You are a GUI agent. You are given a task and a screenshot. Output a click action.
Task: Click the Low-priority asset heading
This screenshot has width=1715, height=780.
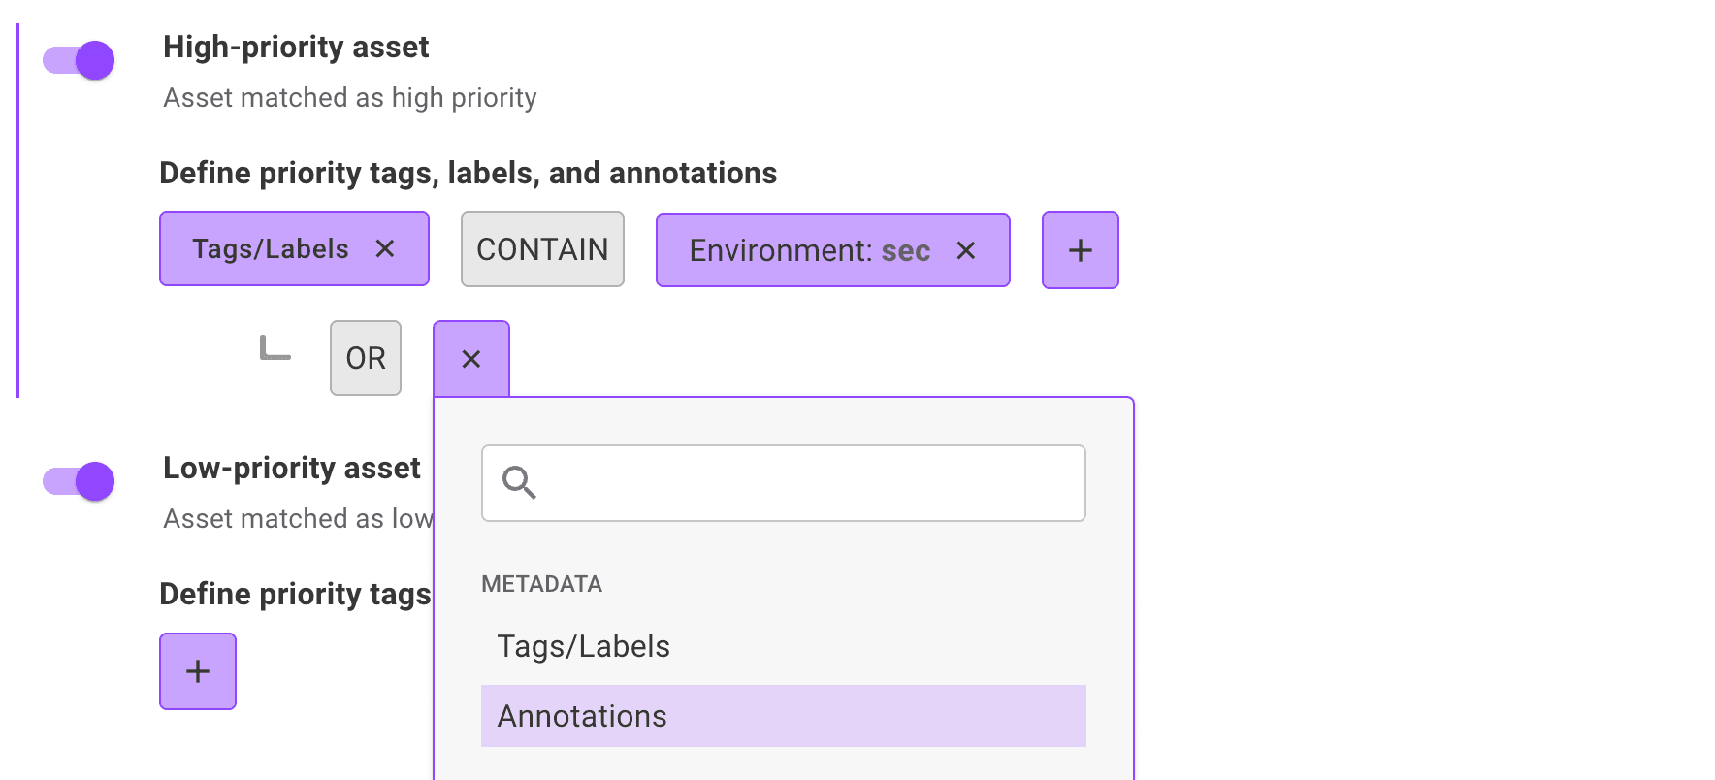click(291, 468)
